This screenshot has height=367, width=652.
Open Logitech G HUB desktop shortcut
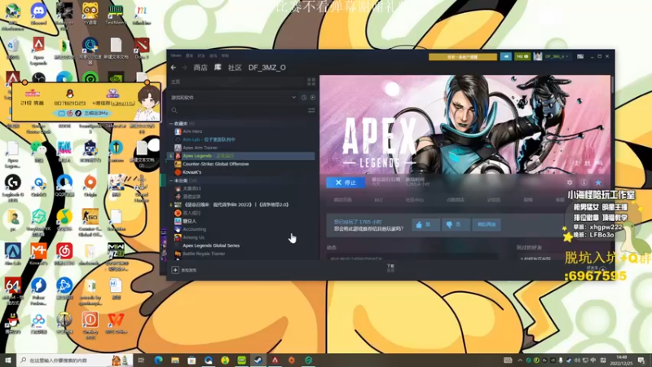(13, 188)
